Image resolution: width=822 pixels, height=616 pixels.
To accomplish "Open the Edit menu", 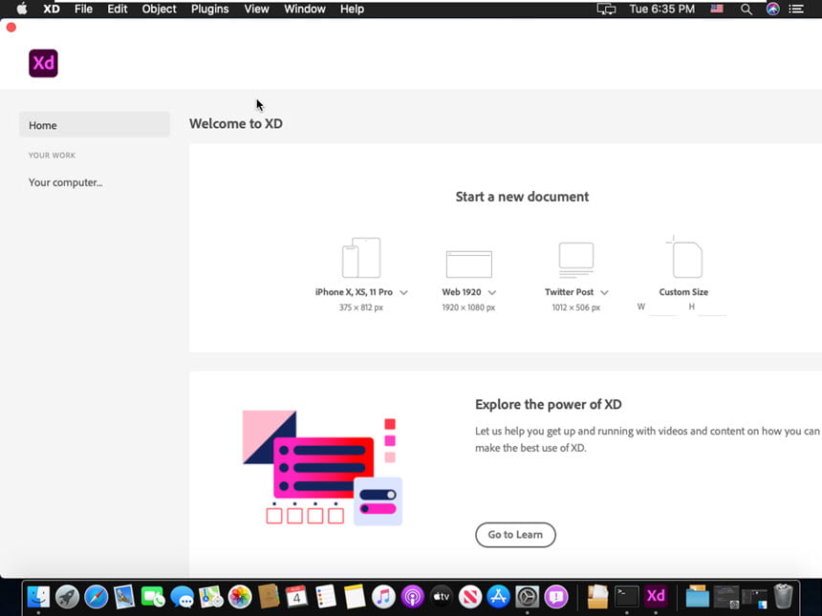I will [118, 9].
